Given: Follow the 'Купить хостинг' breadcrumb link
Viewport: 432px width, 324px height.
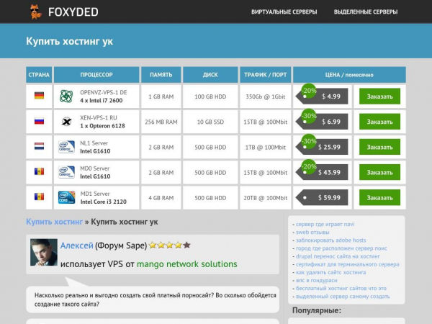Looking at the screenshot, I should [54, 222].
